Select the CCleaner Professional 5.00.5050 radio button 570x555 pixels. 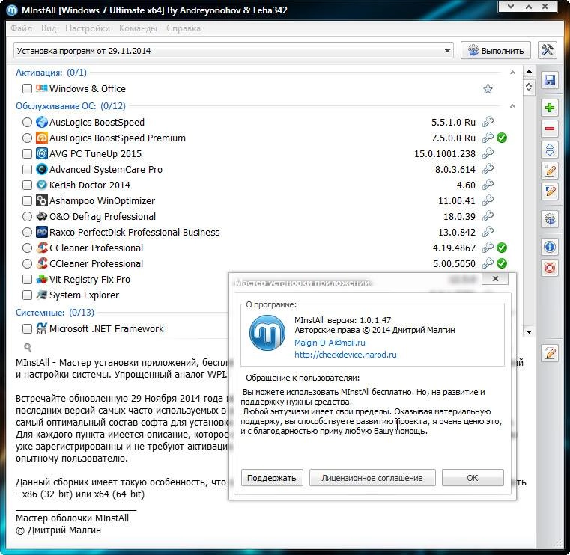point(27,263)
